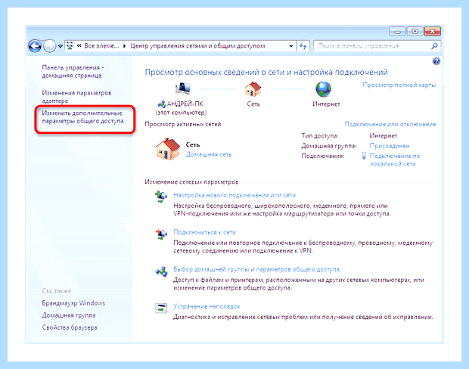Click the Forward navigation arrow button

tap(50, 46)
